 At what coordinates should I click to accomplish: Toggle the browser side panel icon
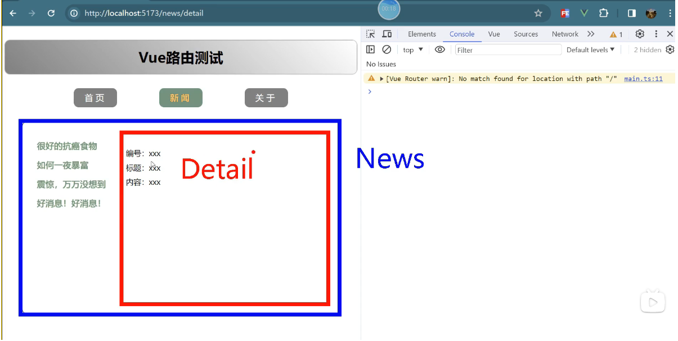click(632, 13)
